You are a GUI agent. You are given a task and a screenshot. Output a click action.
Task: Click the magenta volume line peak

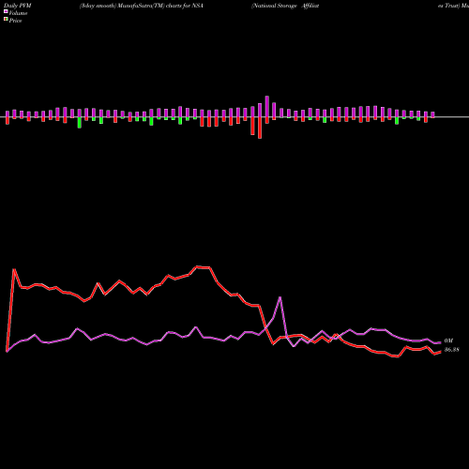pos(280,297)
